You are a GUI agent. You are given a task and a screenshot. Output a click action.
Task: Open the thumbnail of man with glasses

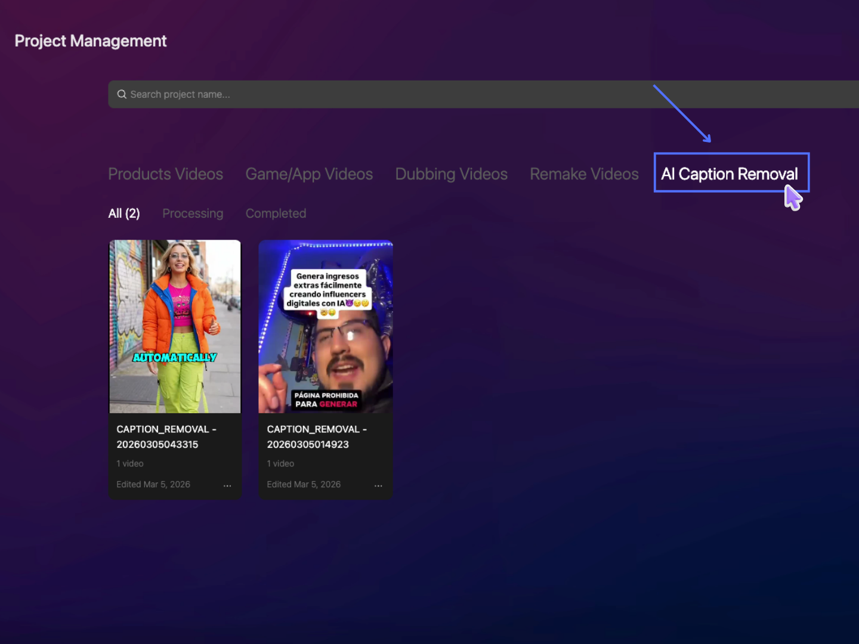click(x=326, y=326)
